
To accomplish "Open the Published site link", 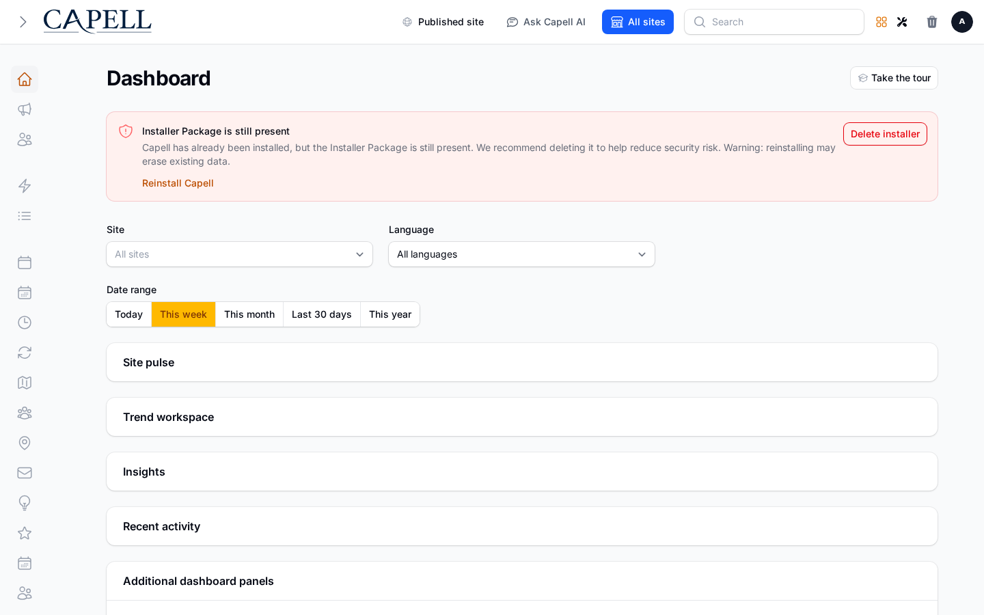I will pos(443,22).
